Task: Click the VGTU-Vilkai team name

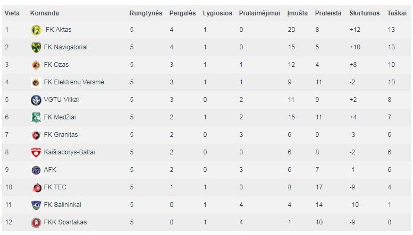Action: tap(61, 100)
